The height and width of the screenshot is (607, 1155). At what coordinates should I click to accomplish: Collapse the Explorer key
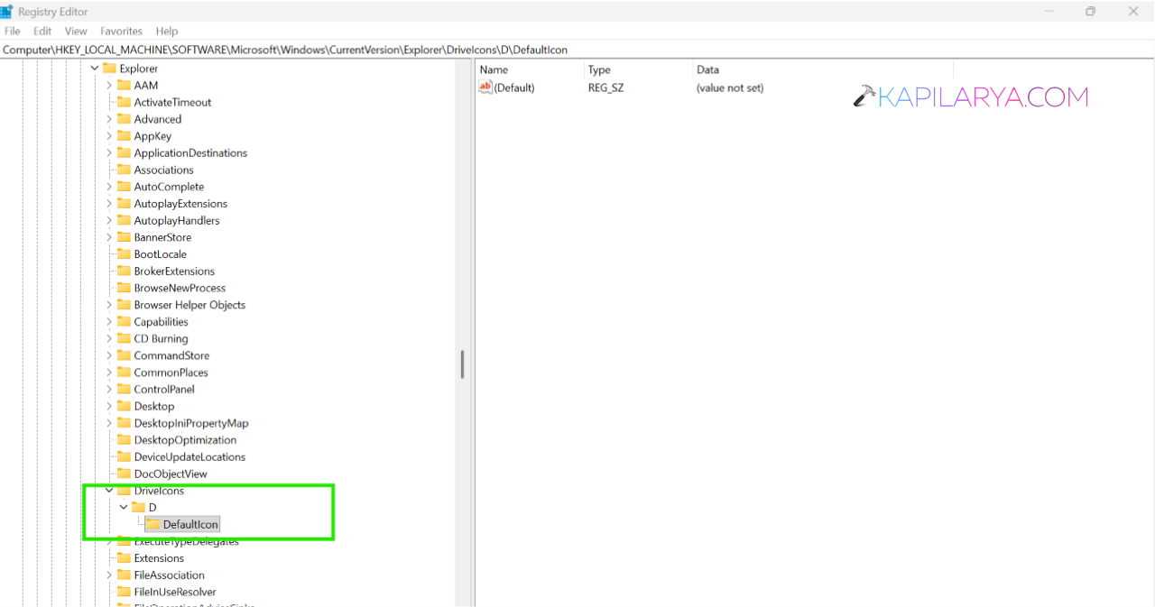click(x=95, y=69)
